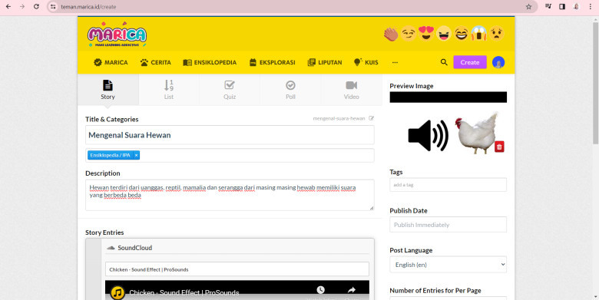
Task: Click the Publish Date field
Action: point(448,225)
